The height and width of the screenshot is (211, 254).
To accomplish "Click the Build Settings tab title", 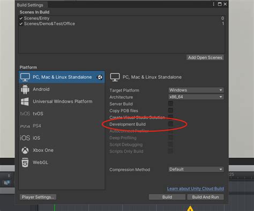I will 30,5.
